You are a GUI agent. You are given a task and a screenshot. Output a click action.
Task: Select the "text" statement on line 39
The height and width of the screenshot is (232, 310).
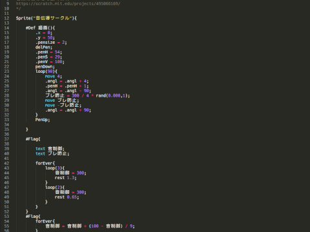pyautogui.click(x=50, y=149)
